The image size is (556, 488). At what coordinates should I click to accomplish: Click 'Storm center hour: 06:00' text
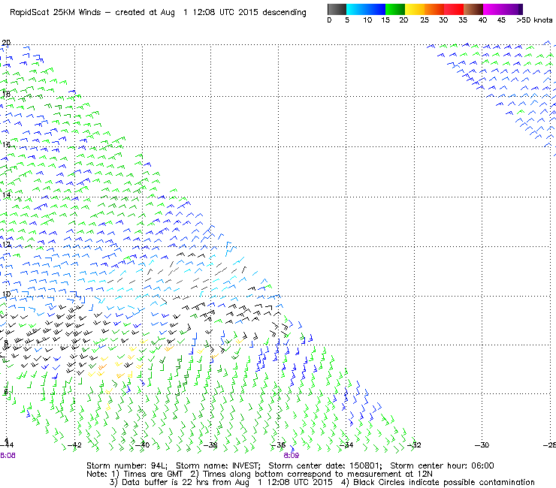coord(442,465)
